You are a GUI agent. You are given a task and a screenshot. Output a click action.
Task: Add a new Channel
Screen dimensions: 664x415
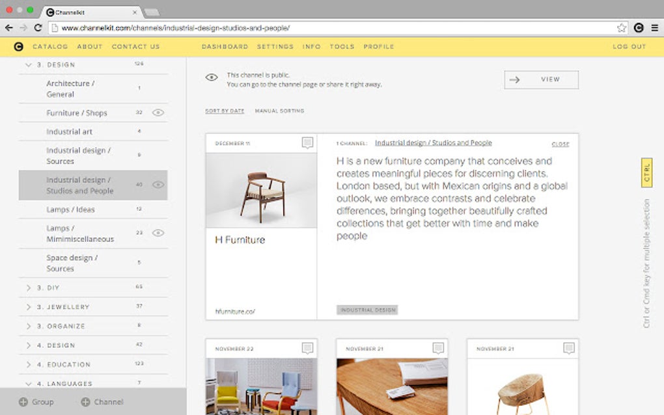tap(102, 402)
